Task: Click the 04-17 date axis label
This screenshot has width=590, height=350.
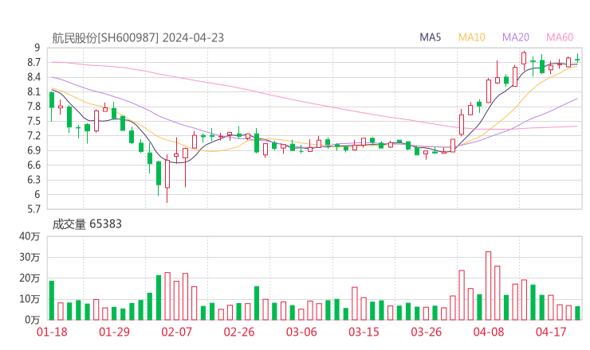Action: pyautogui.click(x=551, y=332)
